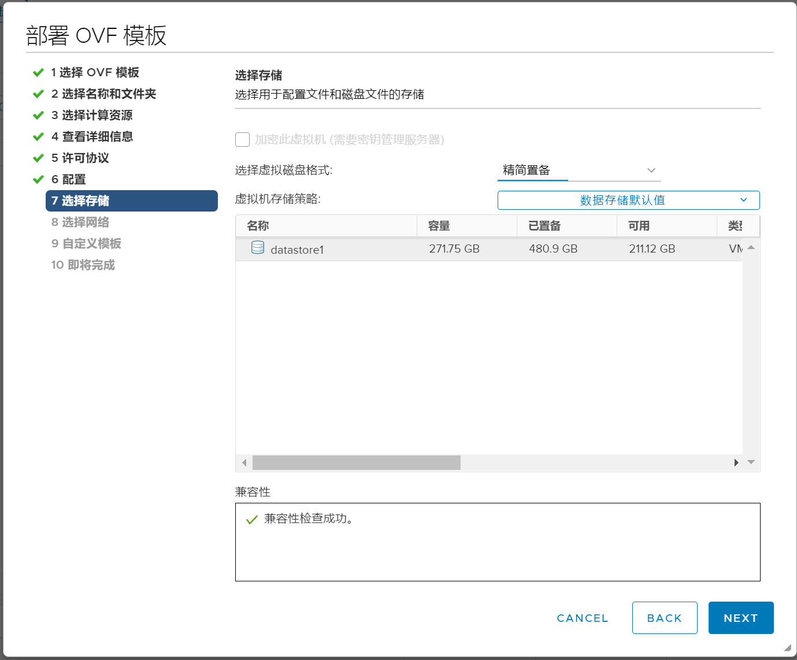Click the resize grip at dialog corner
Image resolution: width=797 pixels, height=660 pixels.
point(787,648)
